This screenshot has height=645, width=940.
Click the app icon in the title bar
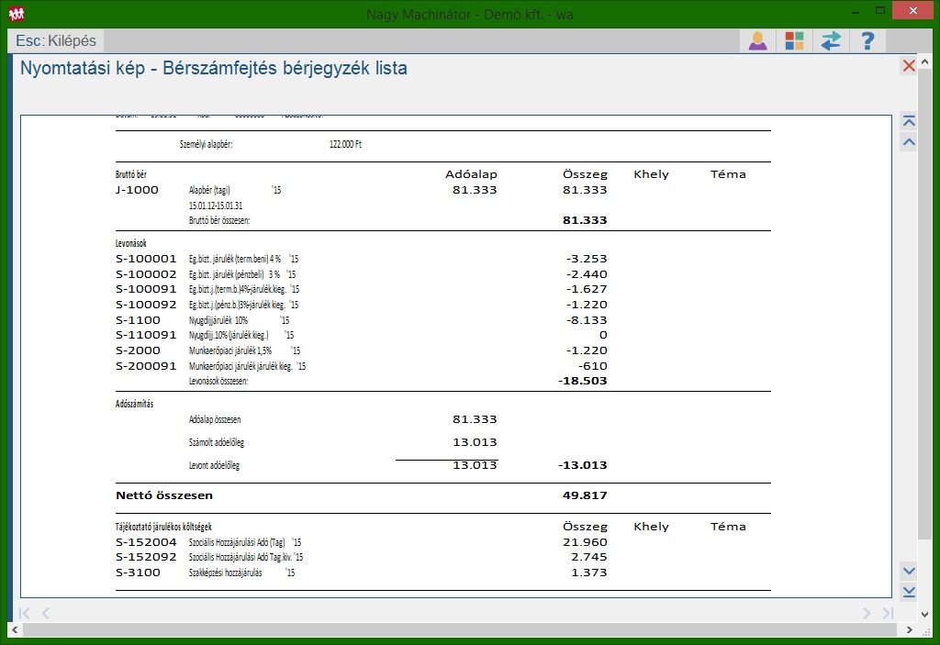[x=16, y=13]
